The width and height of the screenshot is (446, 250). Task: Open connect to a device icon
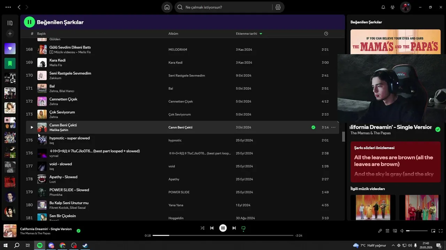coord(395,231)
